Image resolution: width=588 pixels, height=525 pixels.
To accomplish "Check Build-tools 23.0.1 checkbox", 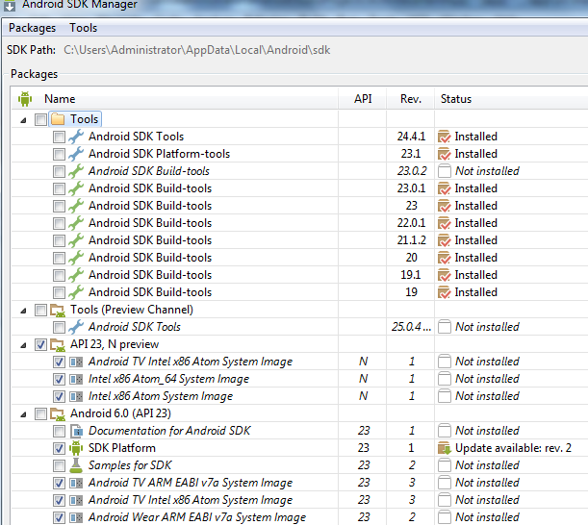I will 59,188.
